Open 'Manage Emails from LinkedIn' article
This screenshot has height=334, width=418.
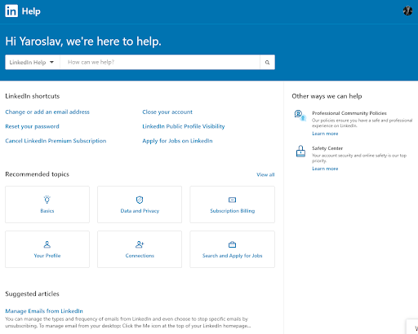coord(44,311)
